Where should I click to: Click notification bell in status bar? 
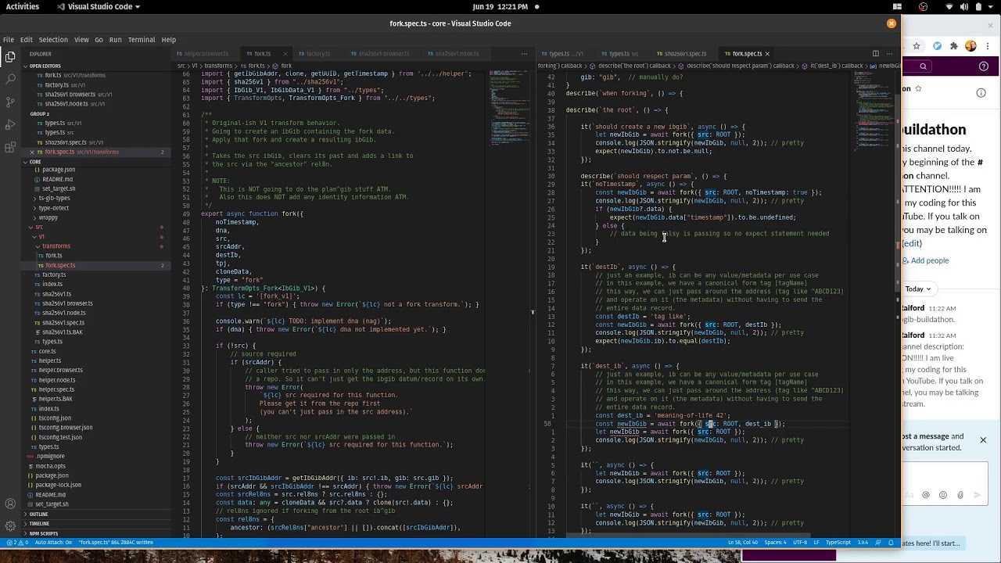pos(891,543)
